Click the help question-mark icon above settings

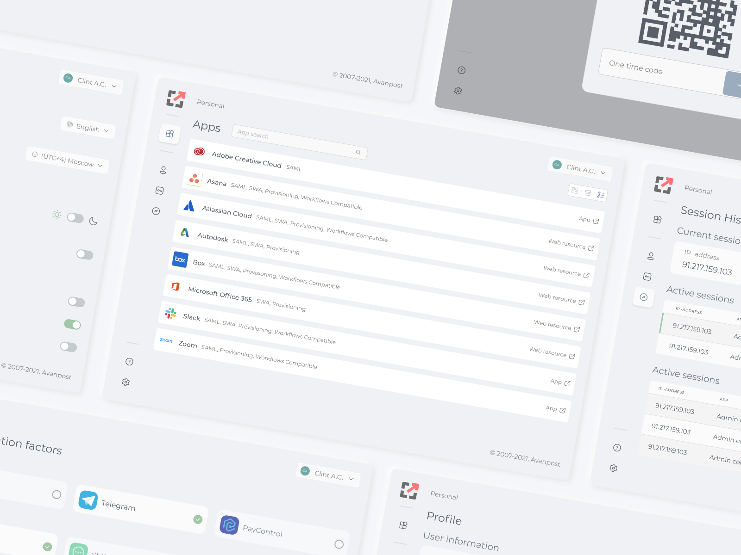coord(130,362)
